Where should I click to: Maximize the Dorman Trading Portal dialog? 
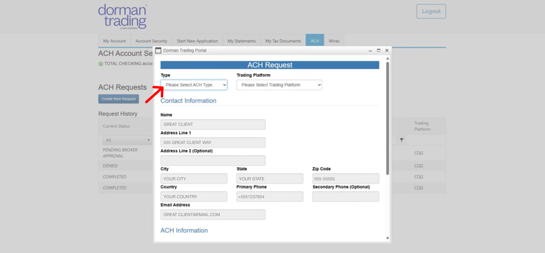tap(379, 50)
